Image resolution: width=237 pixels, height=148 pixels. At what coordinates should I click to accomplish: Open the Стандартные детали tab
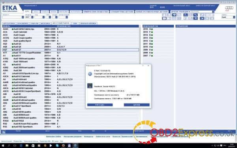click(122, 11)
